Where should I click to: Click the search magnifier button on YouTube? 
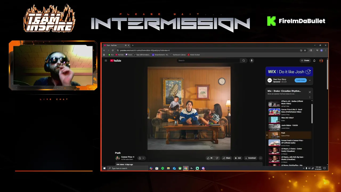[x=243, y=61]
